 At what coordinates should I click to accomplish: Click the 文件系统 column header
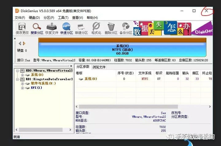coord(145,73)
